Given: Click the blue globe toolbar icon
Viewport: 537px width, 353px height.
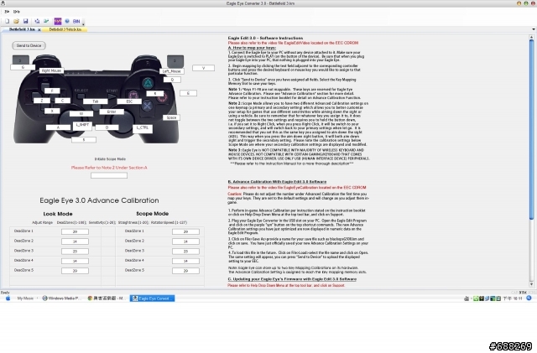Looking at the screenshot, I should pos(67,21).
